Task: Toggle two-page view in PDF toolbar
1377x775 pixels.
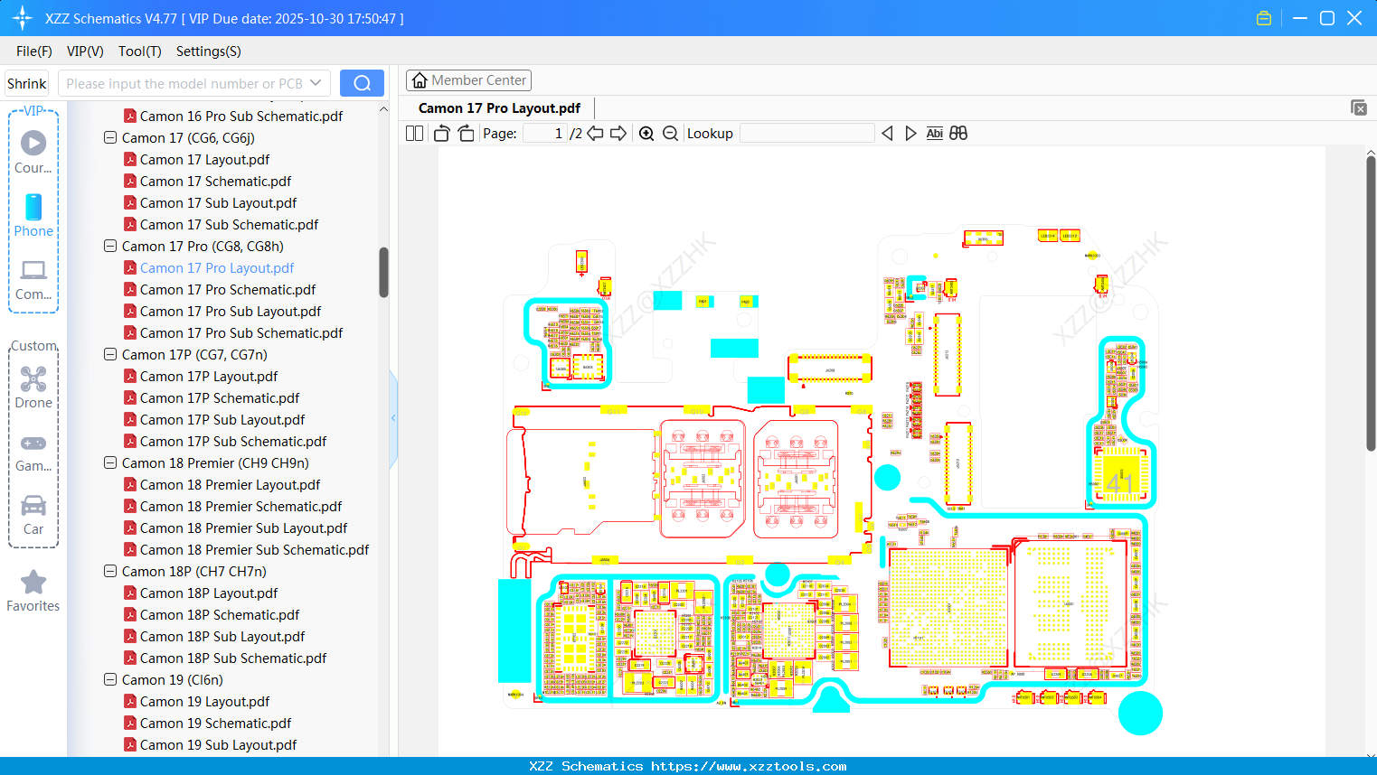Action: point(415,134)
